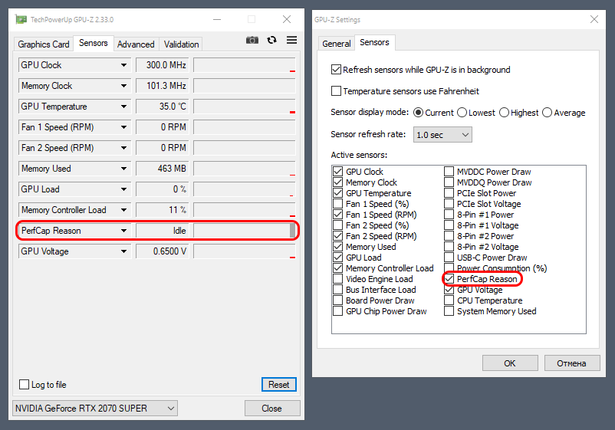Viewport: 615px width, 430px height.
Task: Enable Temperature sensors use Fahrenheit
Action: [336, 91]
